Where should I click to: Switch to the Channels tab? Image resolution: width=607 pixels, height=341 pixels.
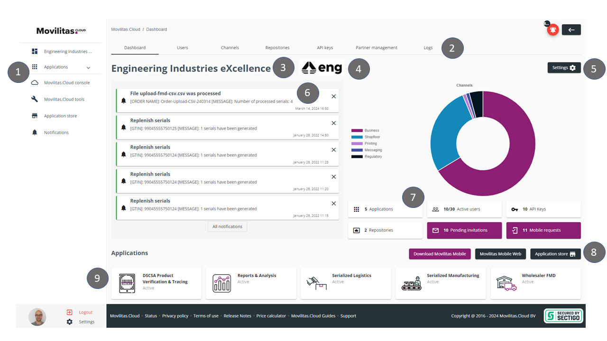pyautogui.click(x=230, y=47)
